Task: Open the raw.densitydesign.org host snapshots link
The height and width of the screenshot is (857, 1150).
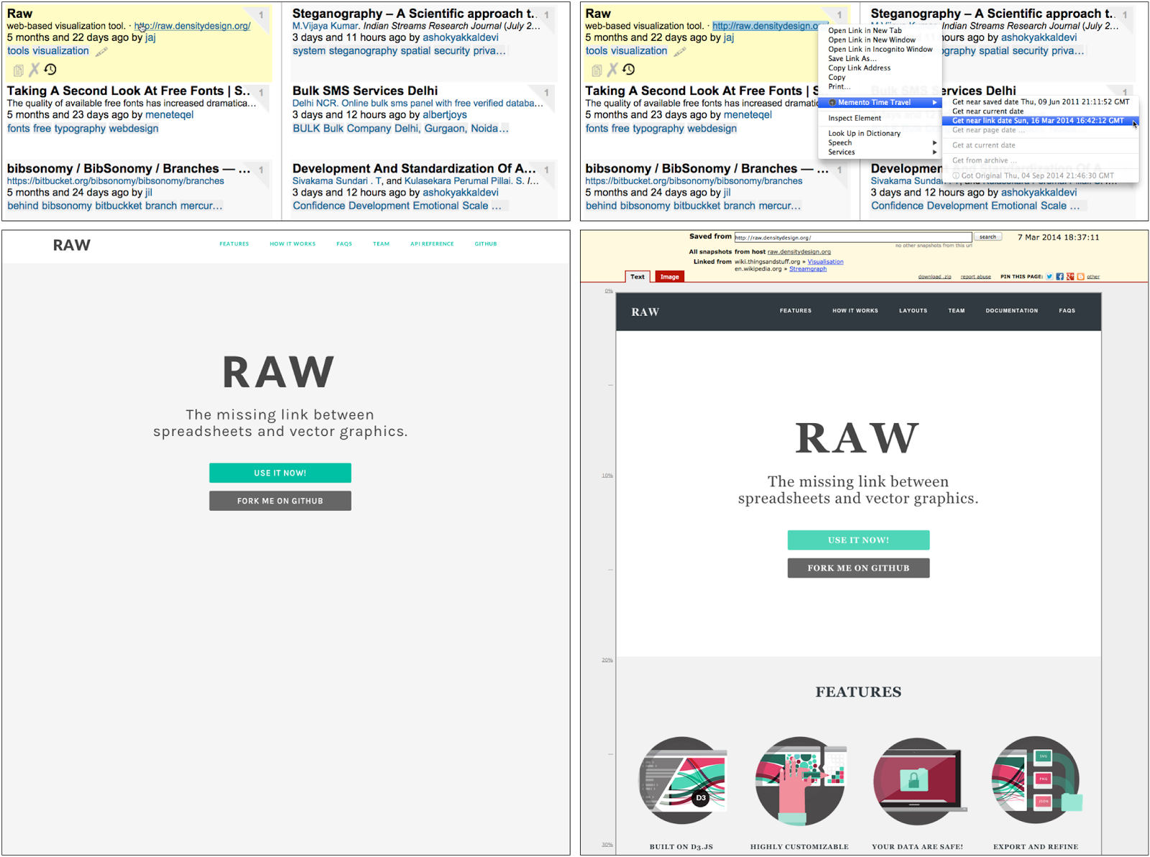Action: click(x=799, y=252)
